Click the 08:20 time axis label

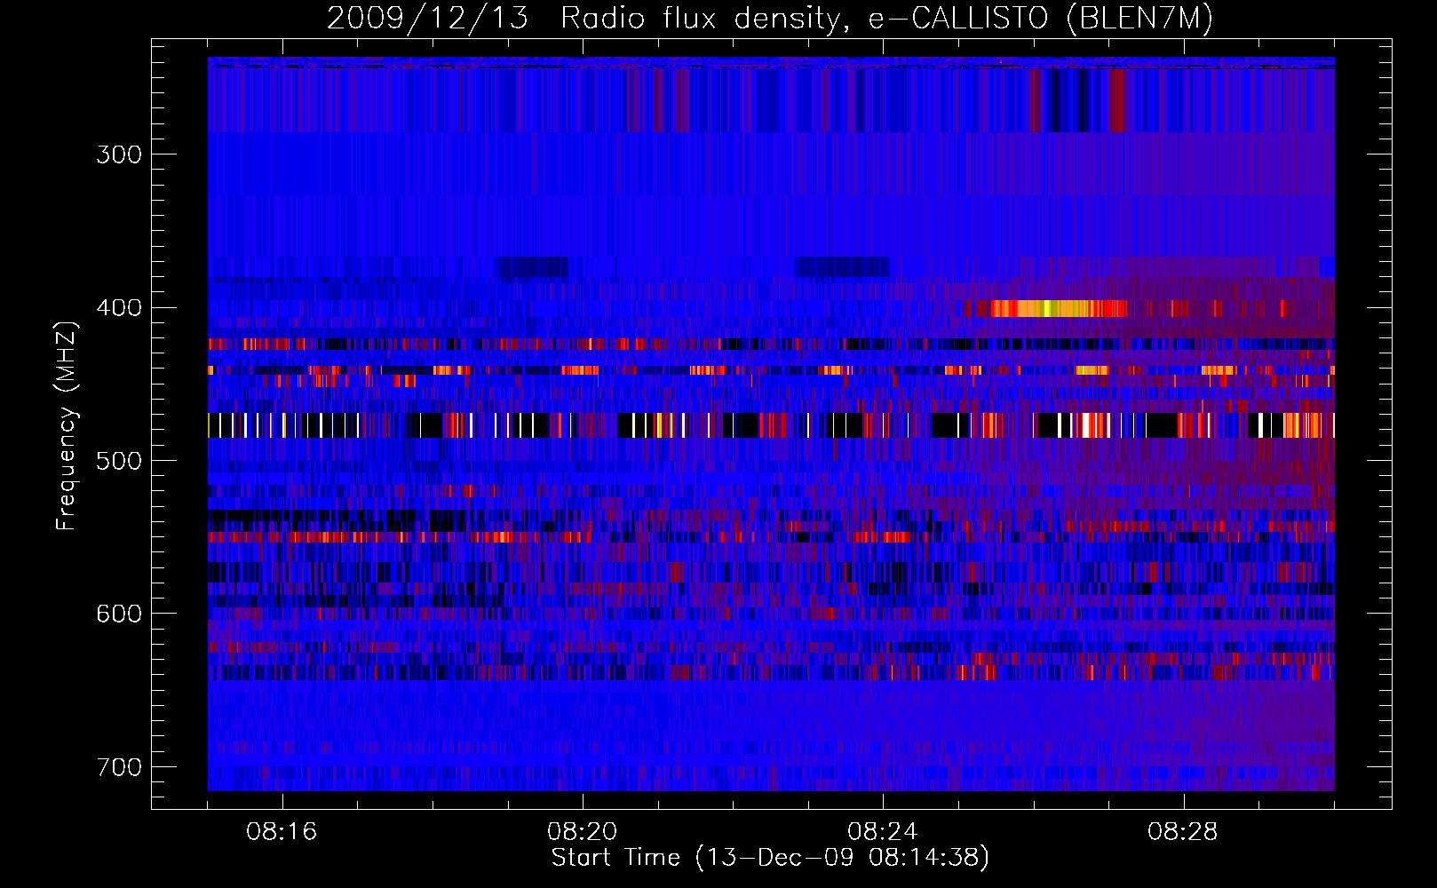[583, 832]
